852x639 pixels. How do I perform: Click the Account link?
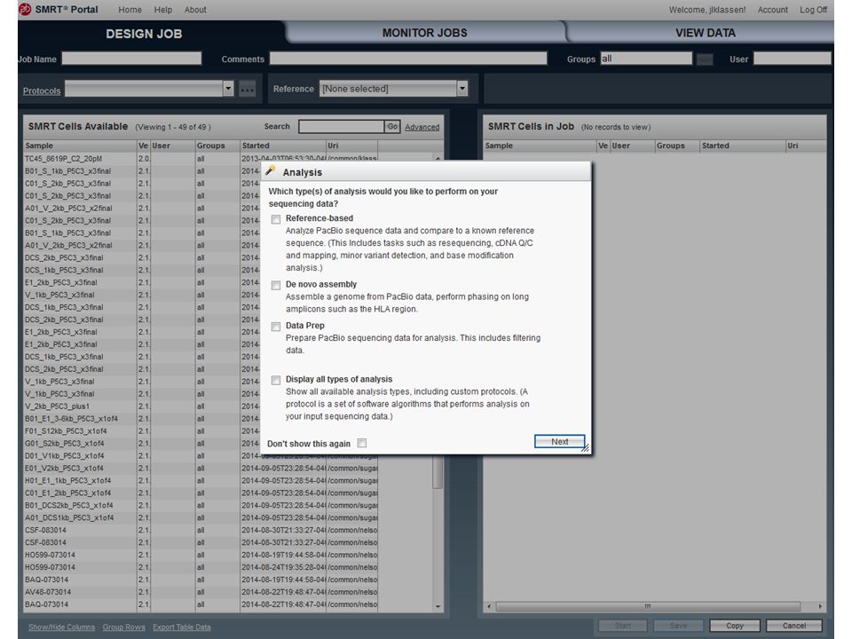[773, 10]
